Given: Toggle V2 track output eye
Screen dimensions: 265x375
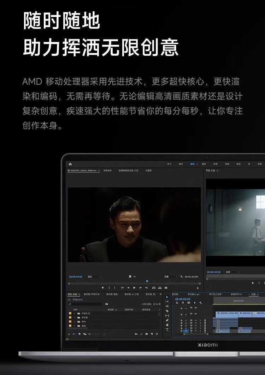Looking at the screenshot, I should tap(196, 314).
